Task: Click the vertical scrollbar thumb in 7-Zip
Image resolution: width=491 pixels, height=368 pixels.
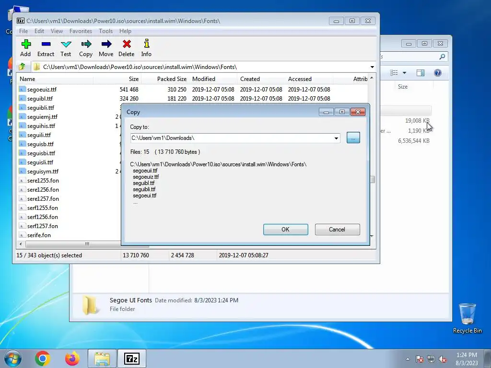Action: [372, 180]
